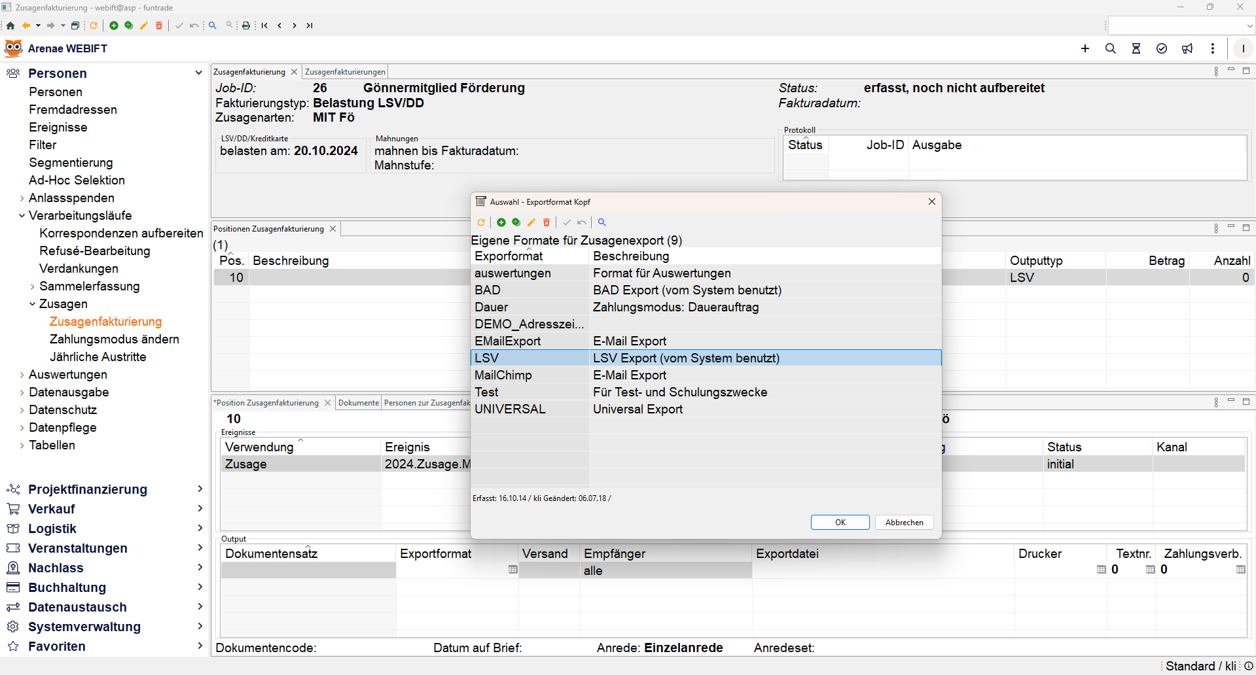Image resolution: width=1256 pixels, height=675 pixels.
Task: Select the MailChimp export format row
Action: point(503,375)
